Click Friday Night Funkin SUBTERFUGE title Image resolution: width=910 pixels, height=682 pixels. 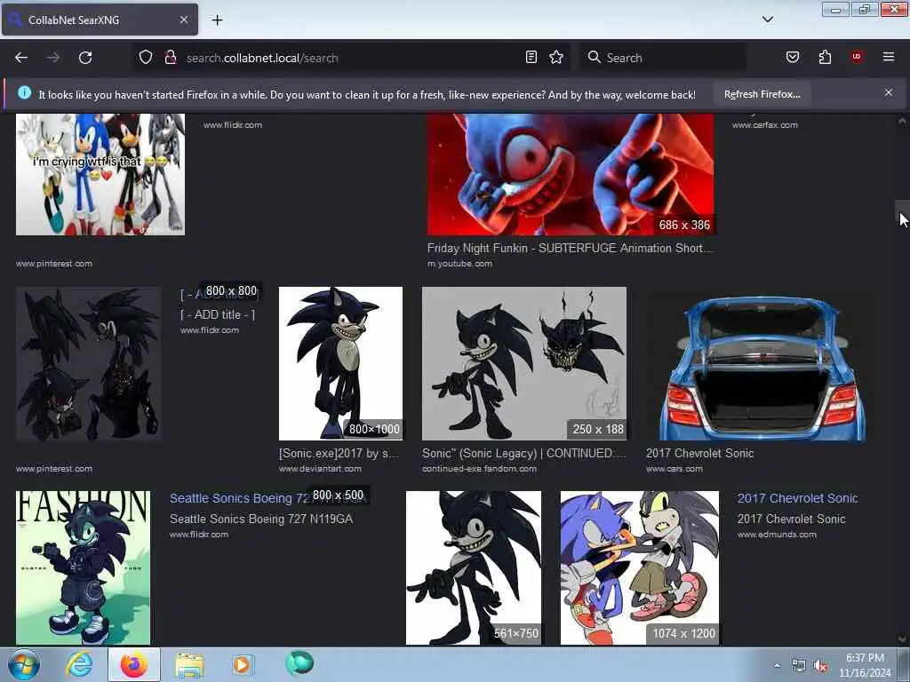[570, 249]
